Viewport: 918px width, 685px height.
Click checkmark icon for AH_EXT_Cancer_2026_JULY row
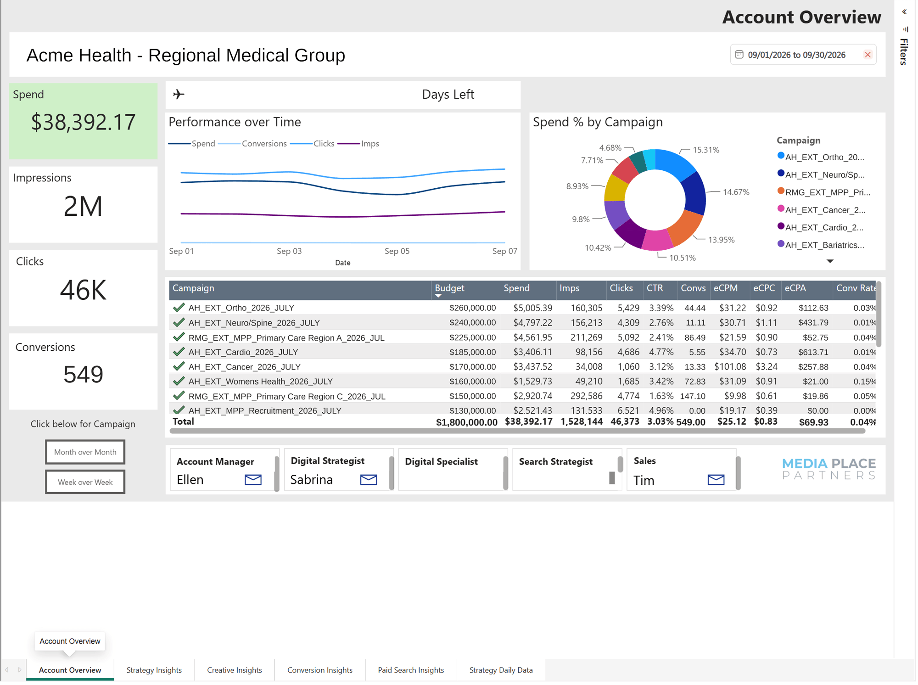[x=179, y=366]
